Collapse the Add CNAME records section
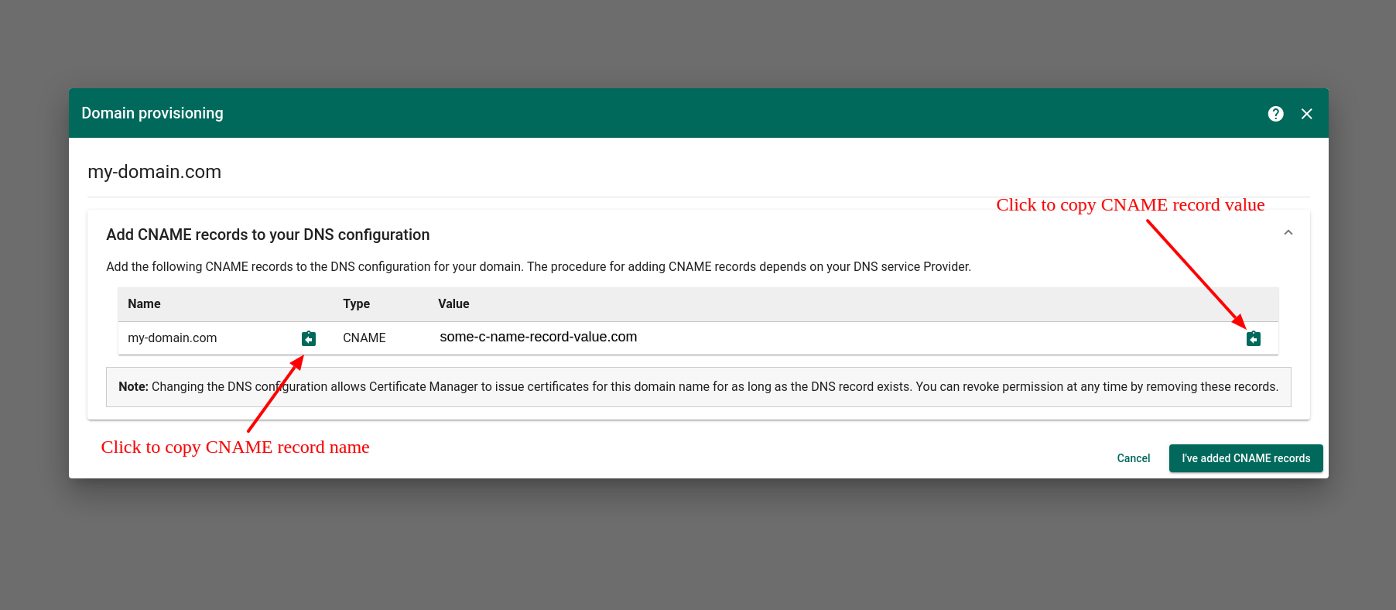Viewport: 1396px width, 610px height. pyautogui.click(x=1288, y=233)
